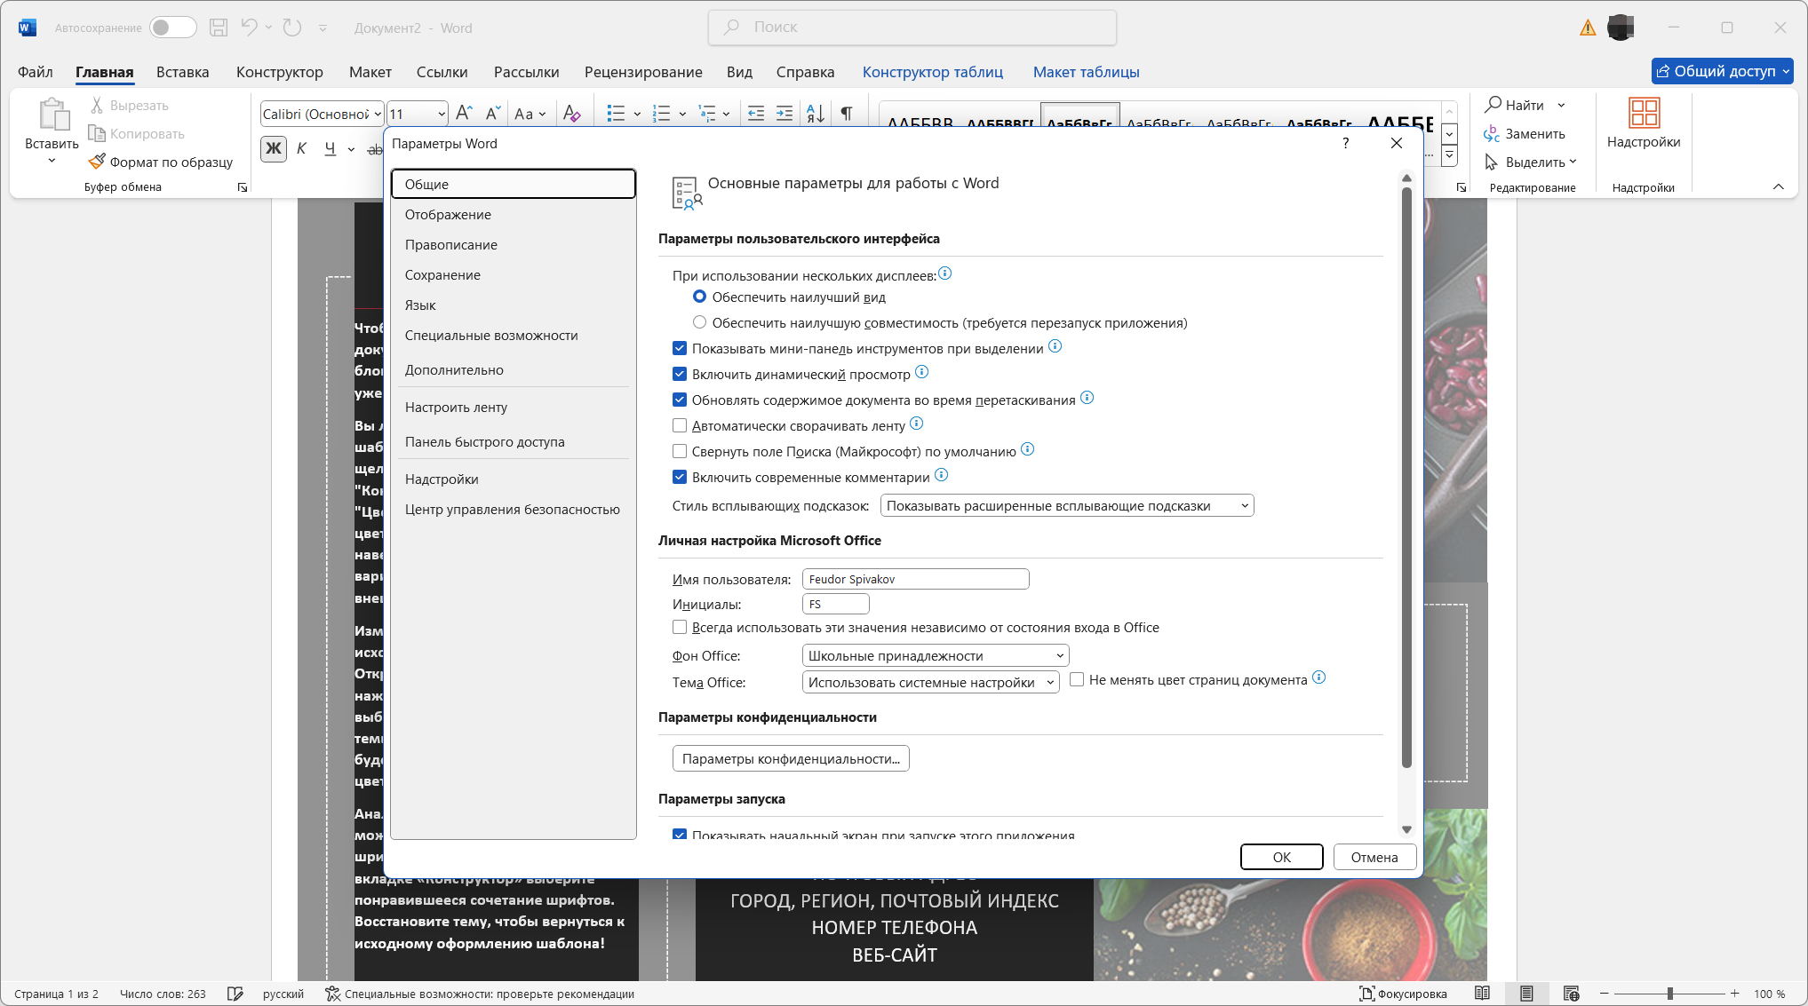Click the Undo arrow icon
The height and width of the screenshot is (1006, 1808).
(249, 28)
